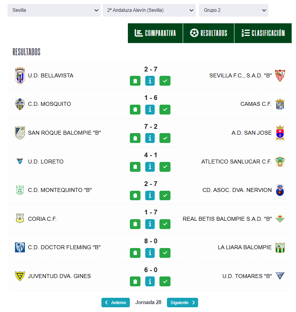Open match report clipboard icon for Bellavista game

pyautogui.click(x=135, y=81)
